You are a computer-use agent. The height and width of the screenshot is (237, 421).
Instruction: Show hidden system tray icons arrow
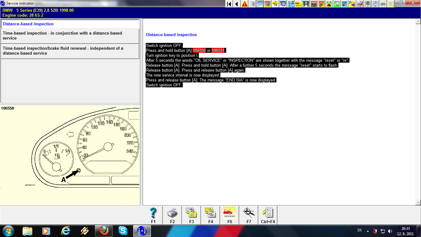click(368, 231)
